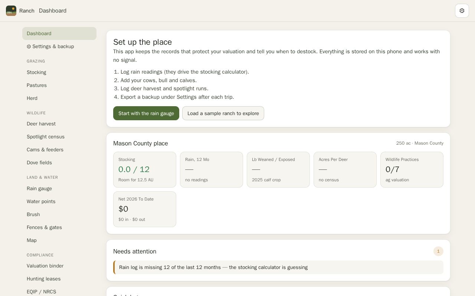Click the Needs attention heading

135,251
